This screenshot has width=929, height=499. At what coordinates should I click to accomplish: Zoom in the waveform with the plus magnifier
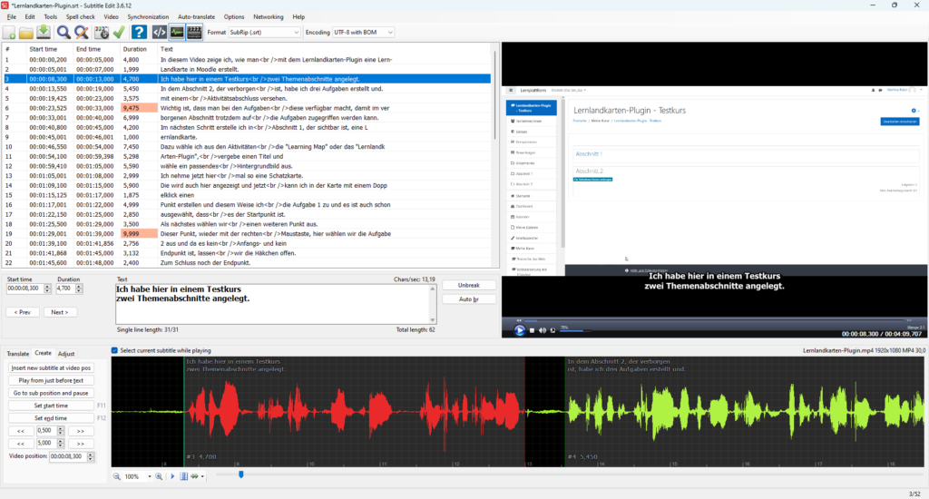pyautogui.click(x=159, y=476)
